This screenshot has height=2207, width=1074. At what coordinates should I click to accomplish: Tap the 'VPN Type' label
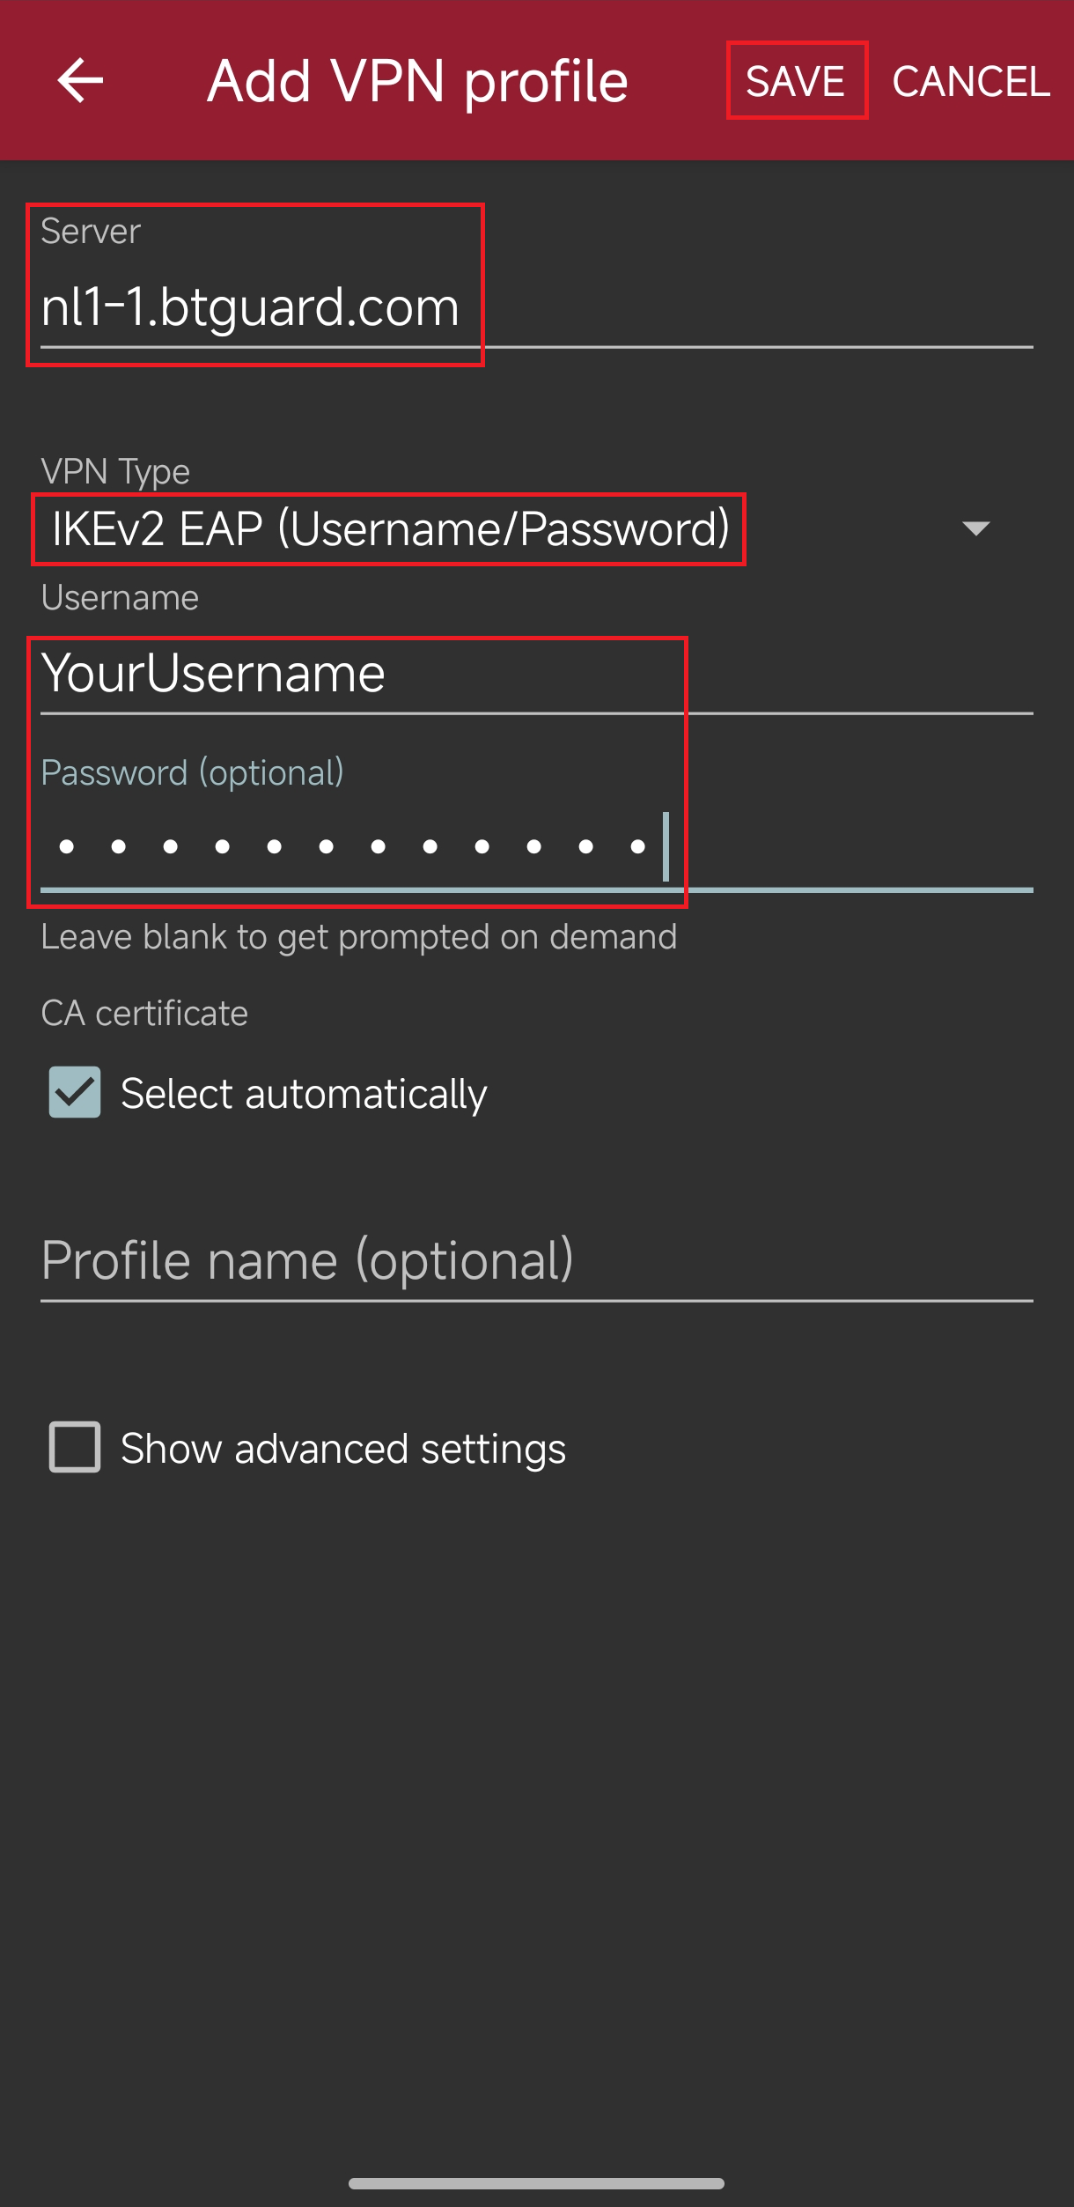(115, 472)
